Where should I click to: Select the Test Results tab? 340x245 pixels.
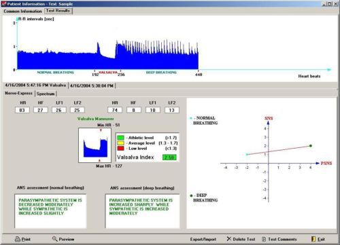58,11
